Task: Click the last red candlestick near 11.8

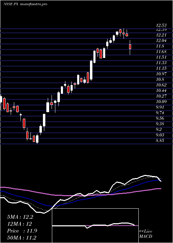Action: click(130, 47)
